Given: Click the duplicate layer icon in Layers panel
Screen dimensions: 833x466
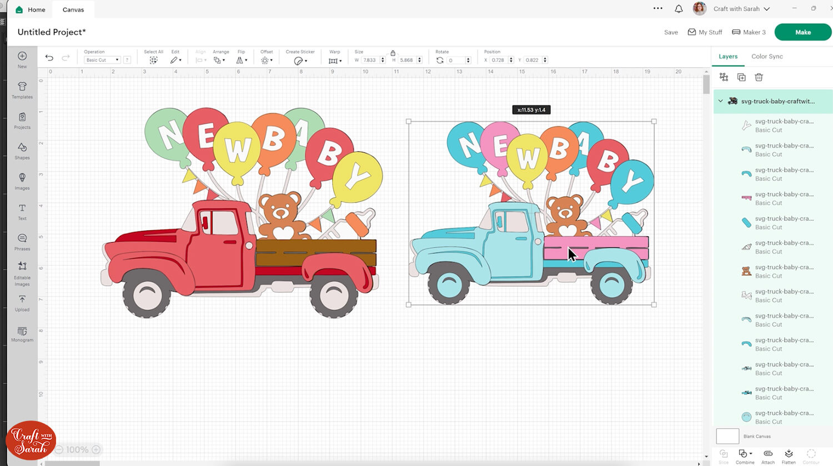Looking at the screenshot, I should (741, 77).
